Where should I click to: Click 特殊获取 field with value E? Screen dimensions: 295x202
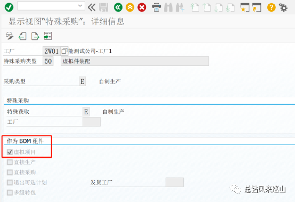(x=86, y=112)
